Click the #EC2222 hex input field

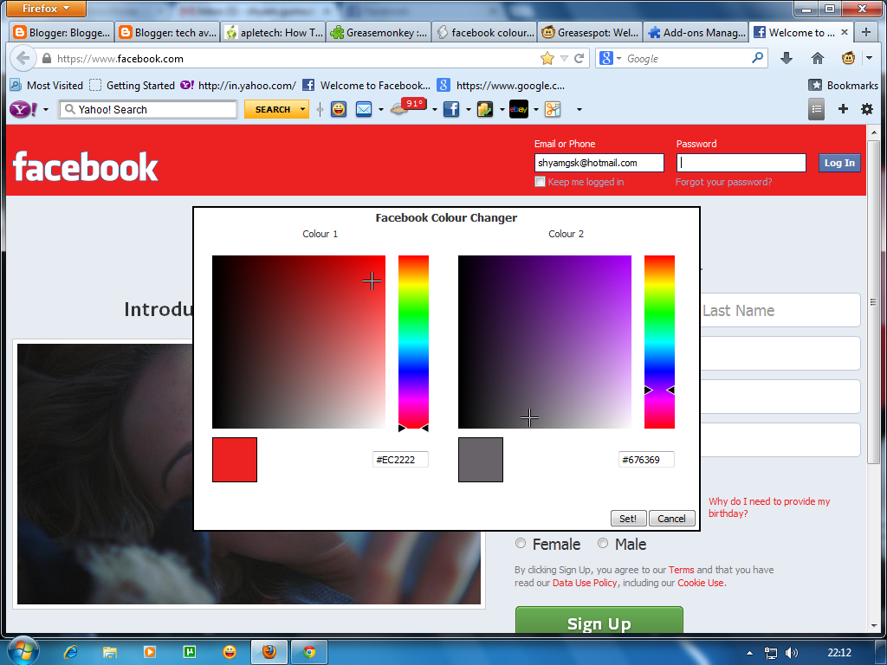[x=400, y=459]
